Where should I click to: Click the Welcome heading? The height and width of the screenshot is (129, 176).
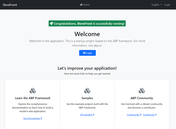pyautogui.click(x=87, y=34)
